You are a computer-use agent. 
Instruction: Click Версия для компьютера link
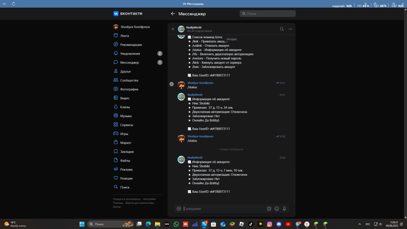pyautogui.click(x=140, y=203)
